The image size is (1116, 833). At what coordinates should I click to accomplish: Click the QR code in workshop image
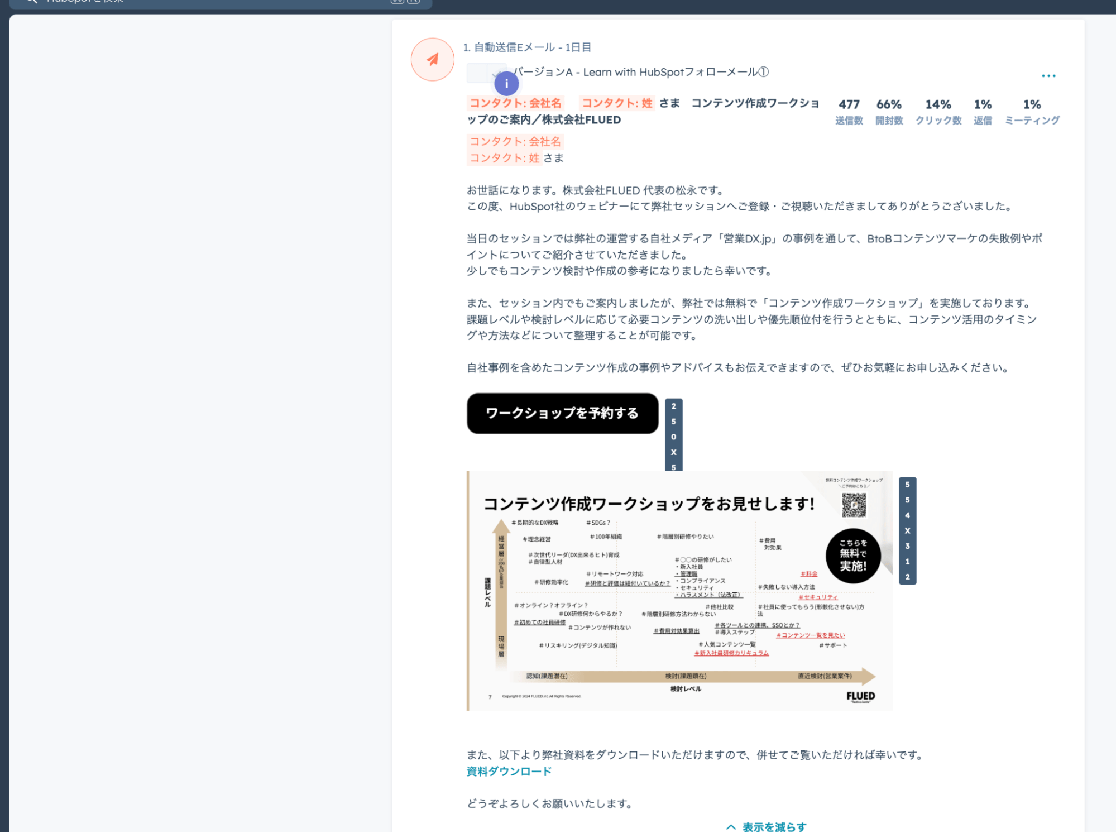pyautogui.click(x=854, y=505)
